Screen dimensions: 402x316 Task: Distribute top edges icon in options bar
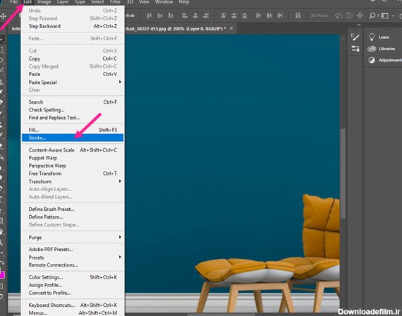[223, 16]
